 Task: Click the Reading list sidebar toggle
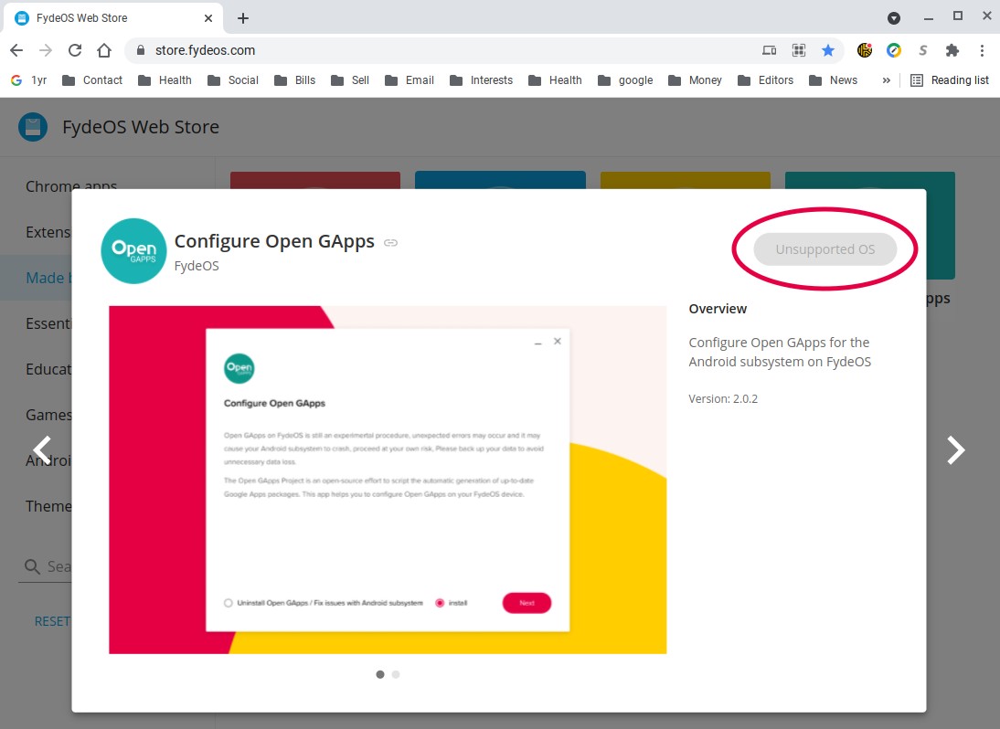click(x=950, y=80)
